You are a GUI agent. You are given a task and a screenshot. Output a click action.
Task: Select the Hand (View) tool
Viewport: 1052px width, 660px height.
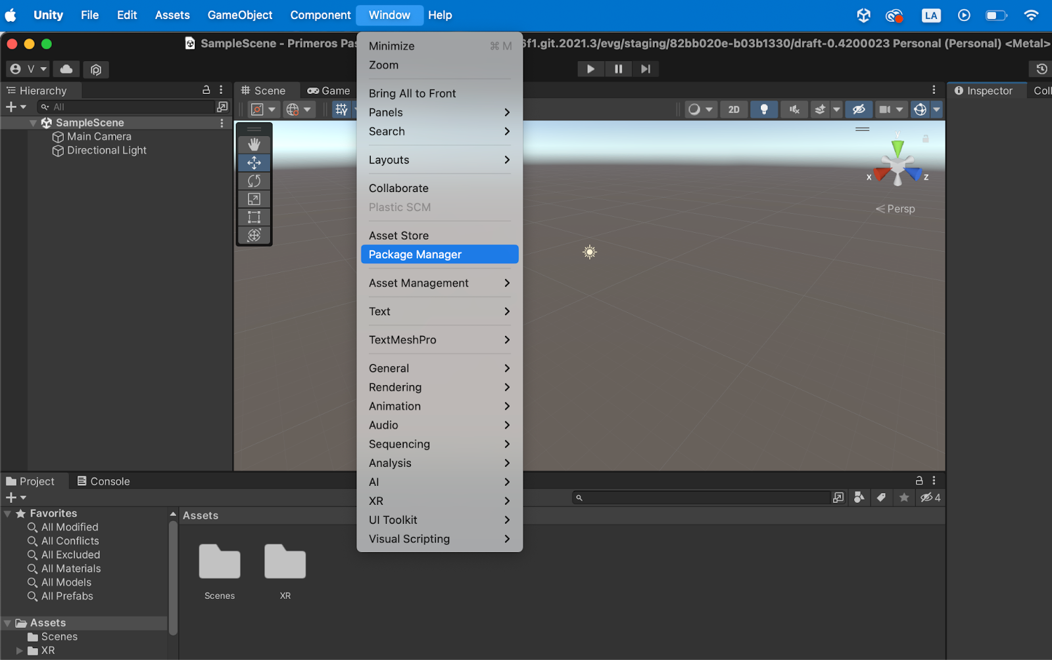(x=254, y=144)
